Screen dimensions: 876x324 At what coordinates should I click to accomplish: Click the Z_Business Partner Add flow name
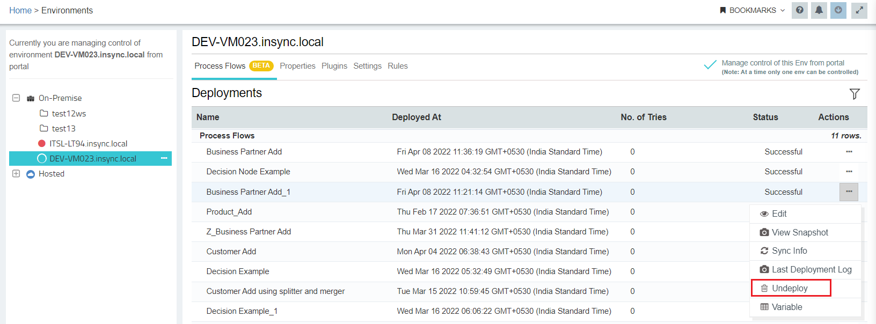tap(249, 232)
